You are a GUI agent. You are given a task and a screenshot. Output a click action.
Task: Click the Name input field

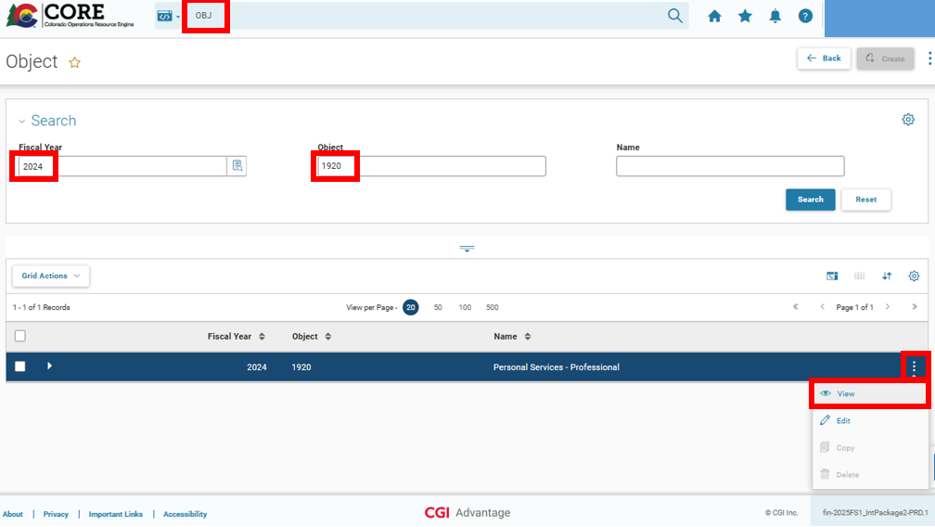coord(731,166)
